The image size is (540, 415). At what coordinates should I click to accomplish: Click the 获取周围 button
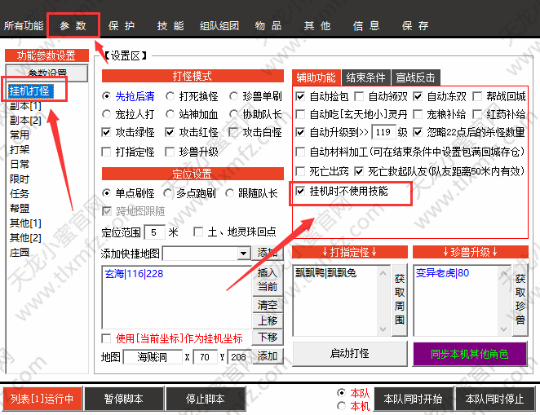point(400,300)
